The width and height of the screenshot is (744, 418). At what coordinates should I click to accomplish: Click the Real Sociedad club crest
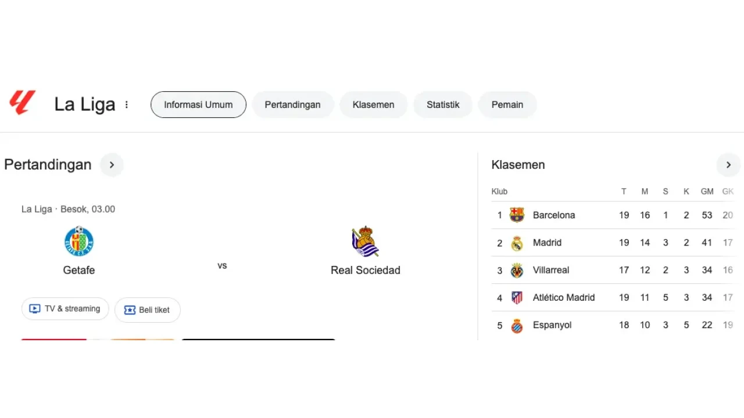tap(365, 242)
